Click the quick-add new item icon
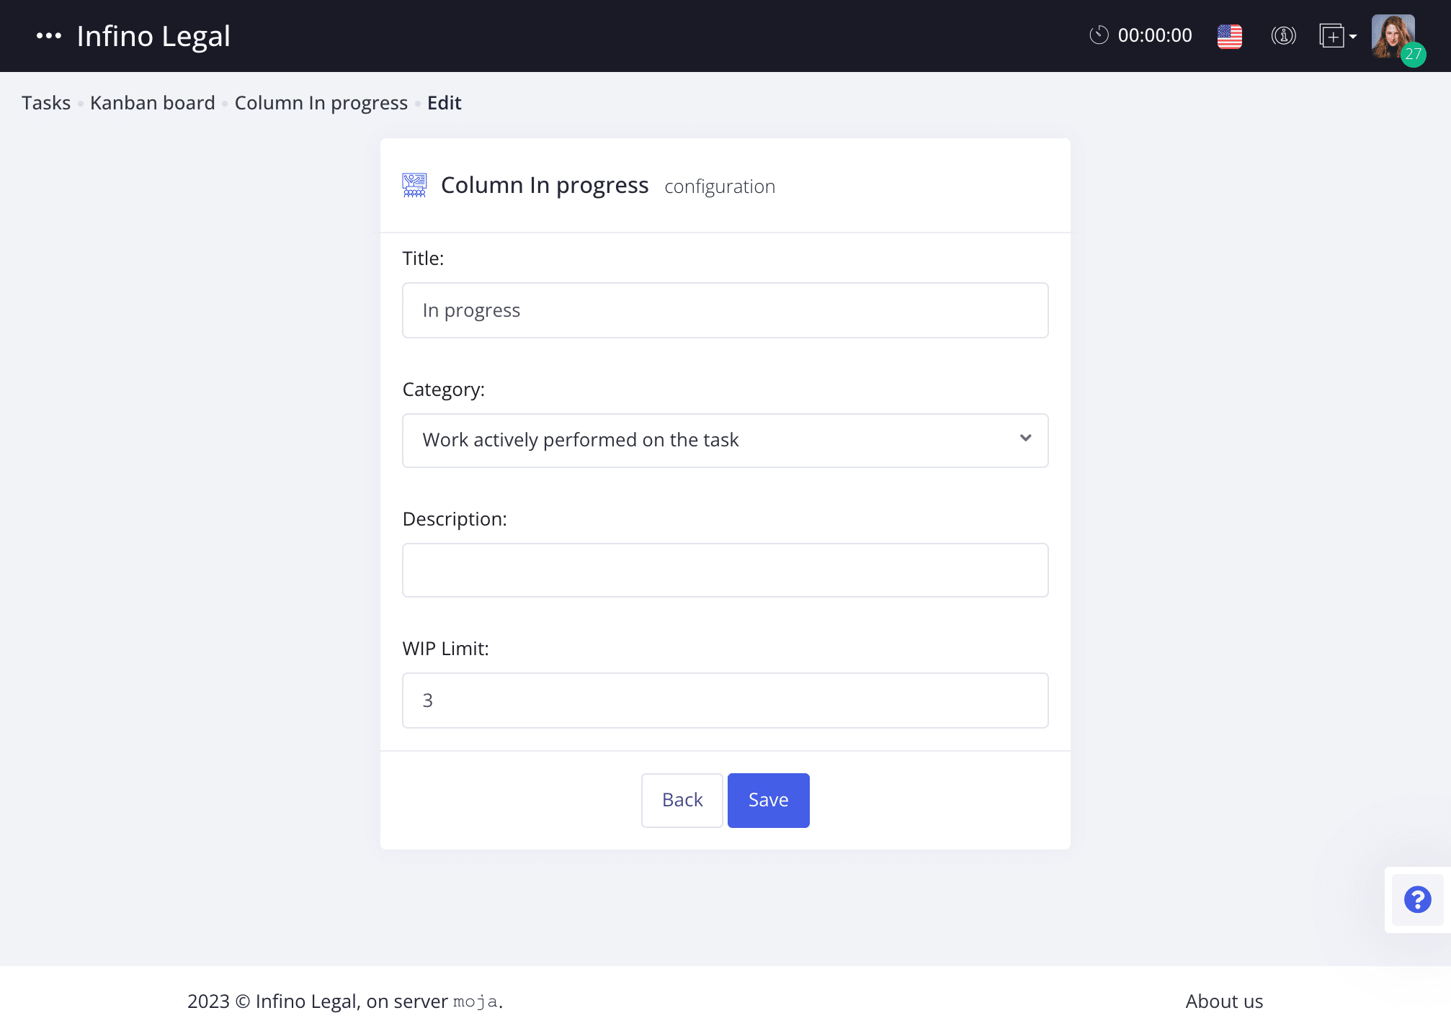 1331,35
